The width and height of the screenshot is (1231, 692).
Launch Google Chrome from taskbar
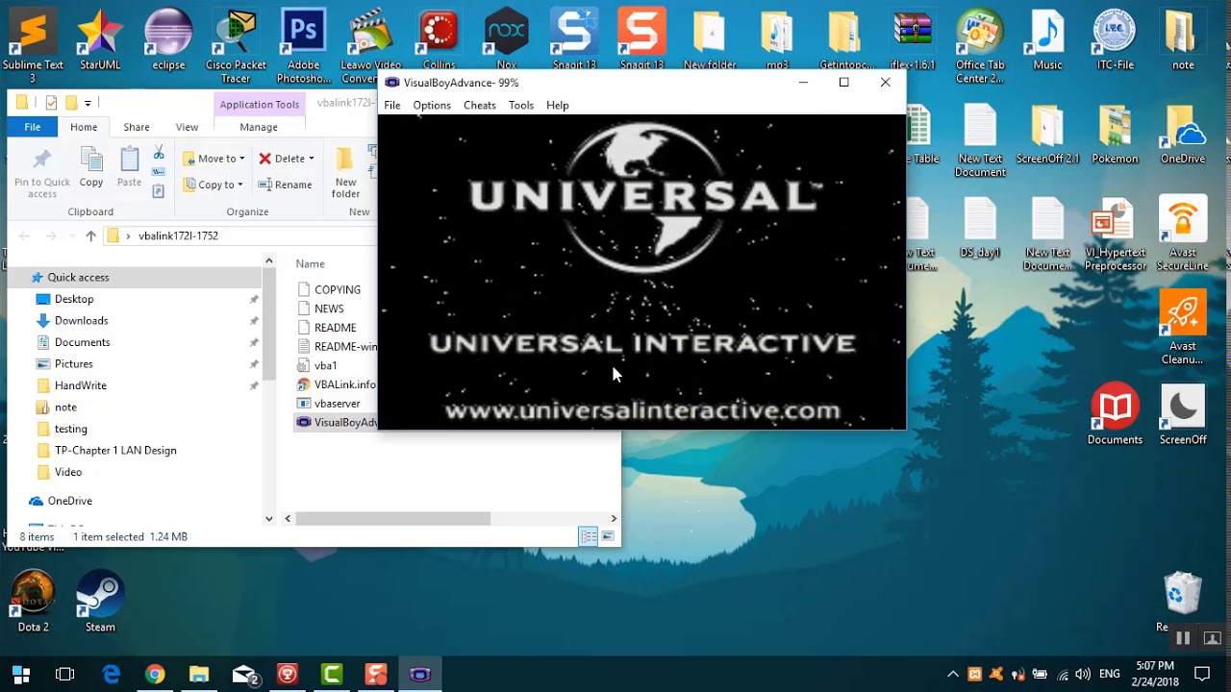coord(155,674)
